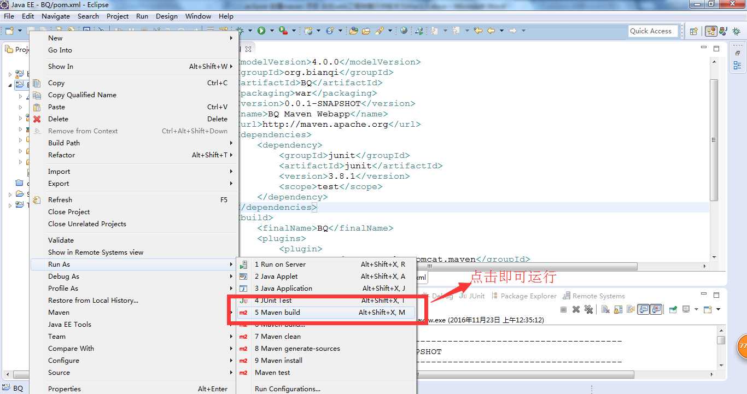Click the Open Web Browser globe icon
Image resolution: width=747 pixels, height=394 pixels.
coord(404,31)
